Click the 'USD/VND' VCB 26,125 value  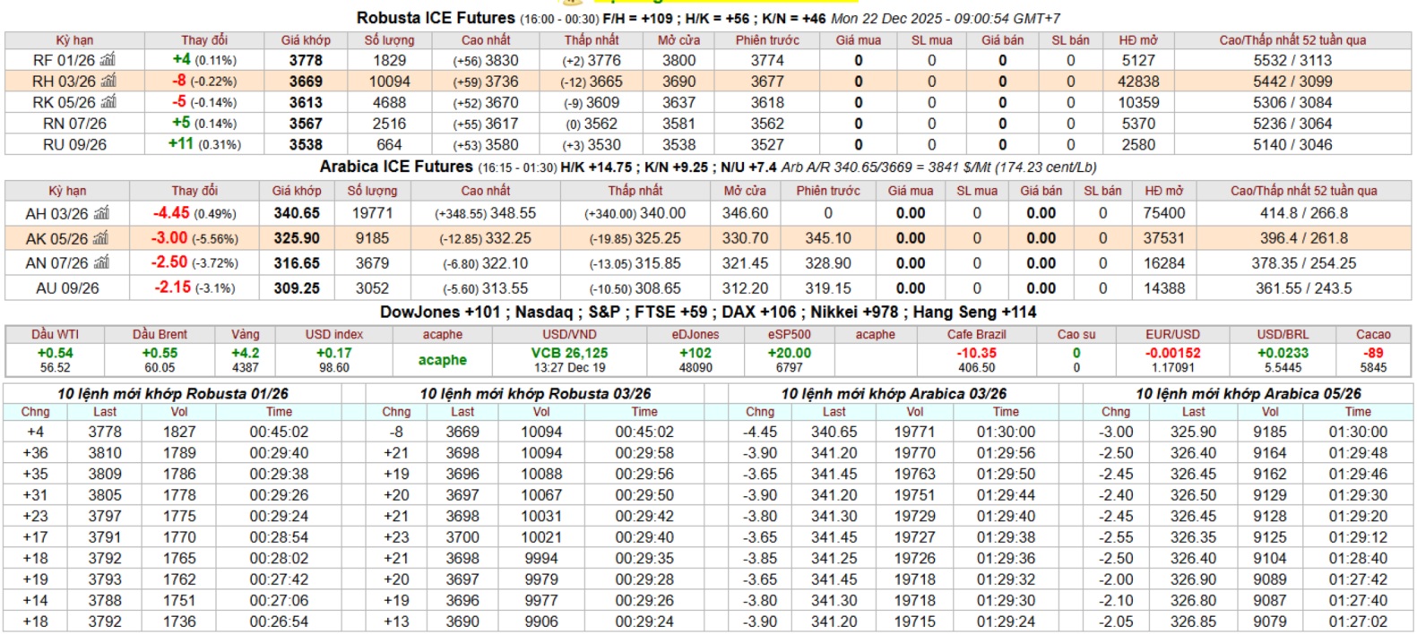click(x=569, y=353)
